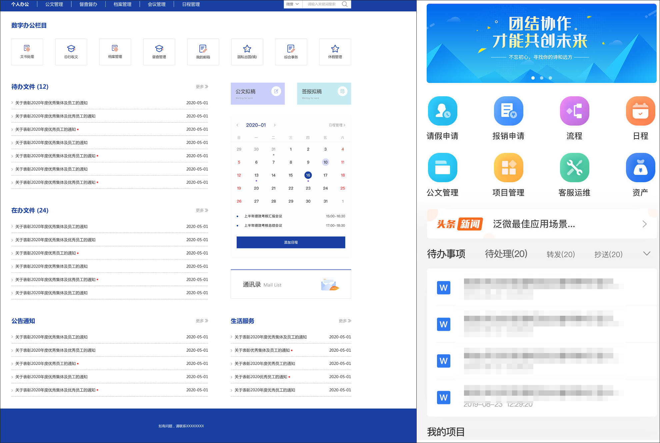The image size is (660, 443).
Task: Select the third banner carousel dot
Action: click(x=550, y=78)
